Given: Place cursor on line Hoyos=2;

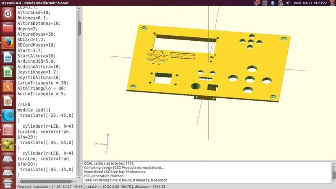Looking at the screenshot, I should (27, 29).
